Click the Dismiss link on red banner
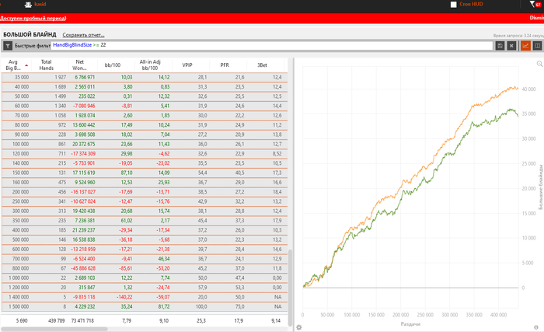 pos(537,18)
